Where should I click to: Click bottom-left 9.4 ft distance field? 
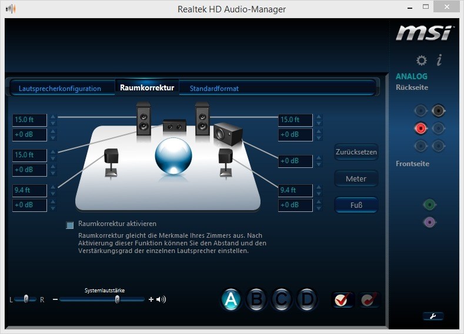pos(29,190)
